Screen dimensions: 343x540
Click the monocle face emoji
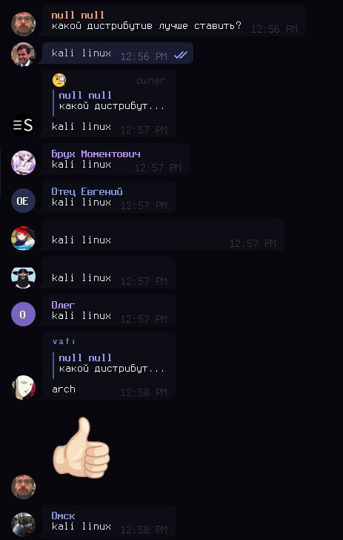pos(59,80)
